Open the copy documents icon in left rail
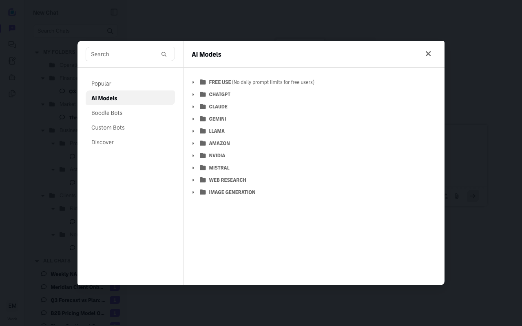This screenshot has height=326, width=522. tap(12, 94)
